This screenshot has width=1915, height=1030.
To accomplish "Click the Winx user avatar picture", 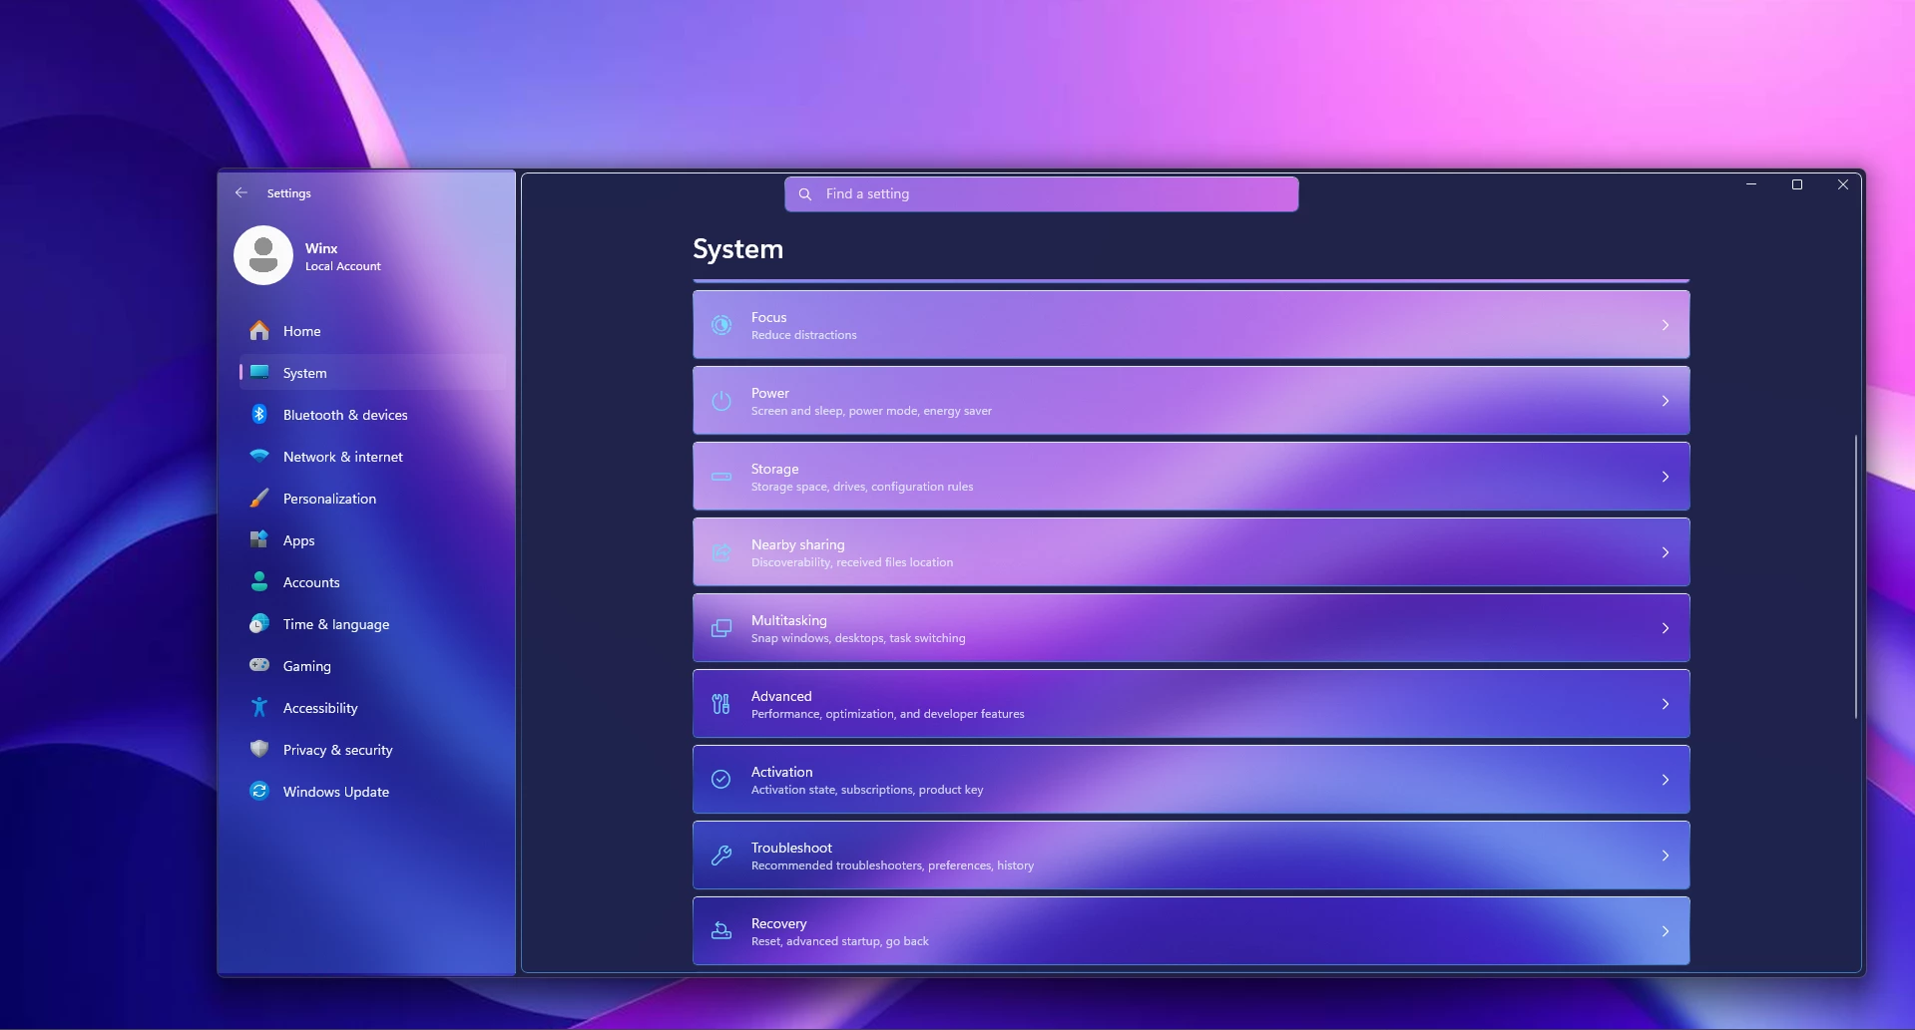I will tap(263, 255).
